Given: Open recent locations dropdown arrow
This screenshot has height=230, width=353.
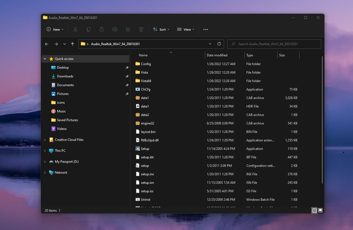Looking at the screenshot, I should click(65, 44).
